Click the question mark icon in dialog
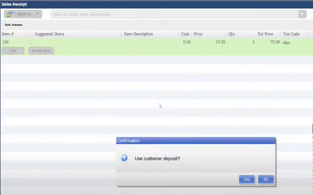 pyautogui.click(x=124, y=158)
